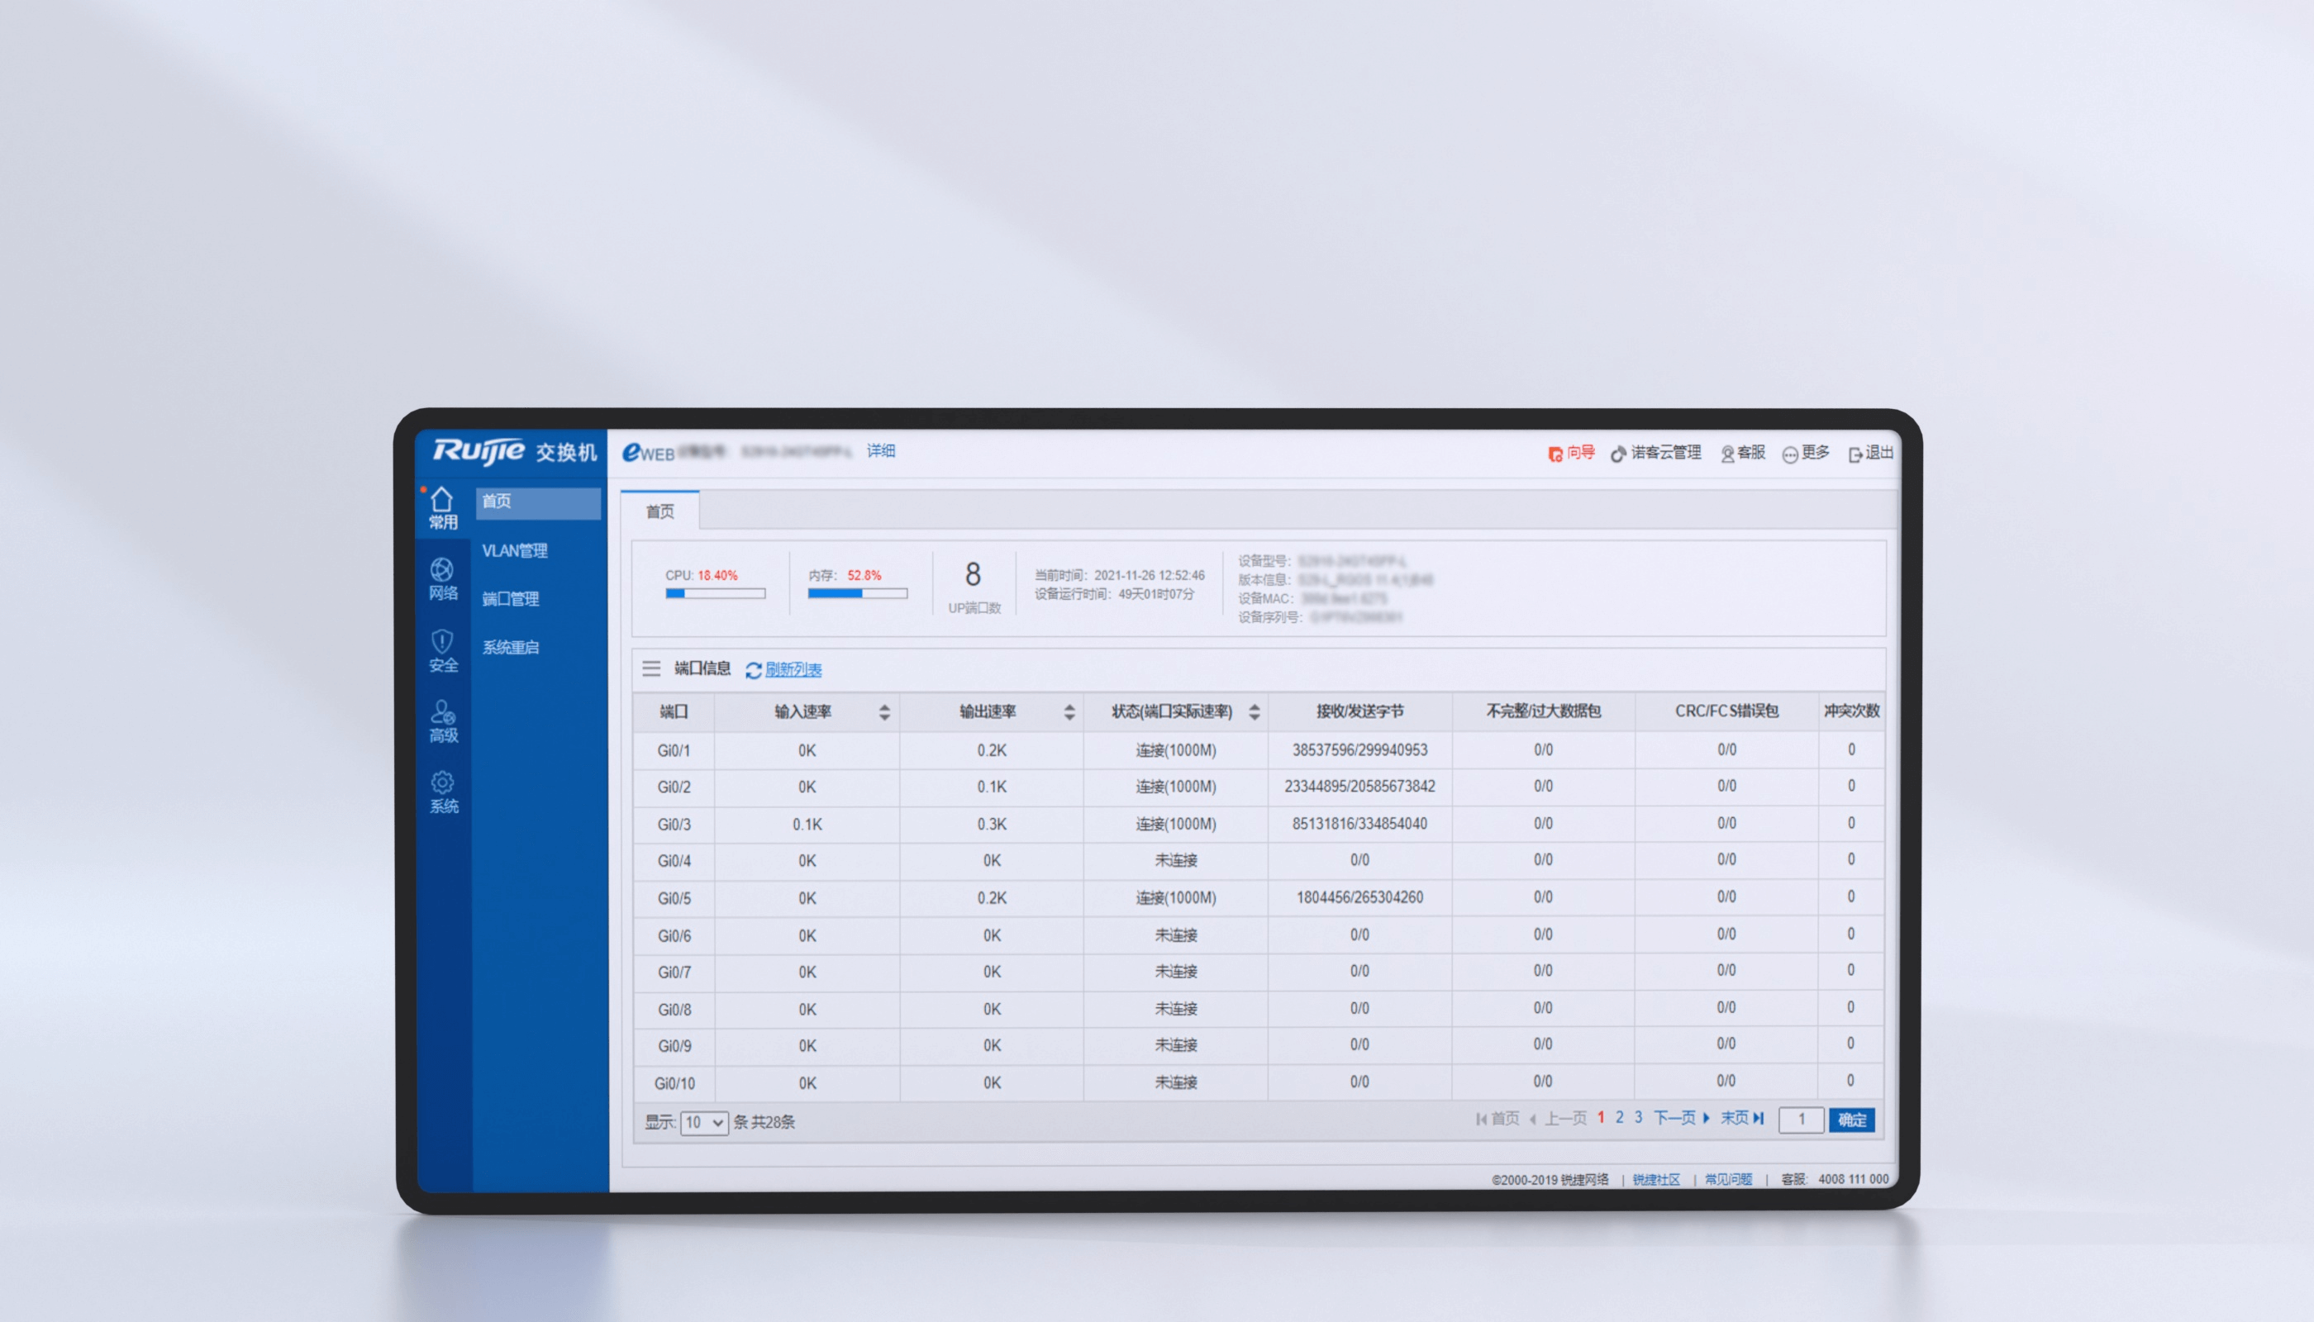
Task: Sort by 输出速率 column arrows
Action: 1069,712
